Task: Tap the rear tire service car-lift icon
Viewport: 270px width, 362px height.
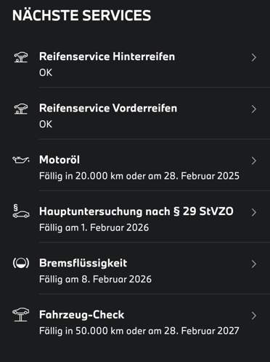Action: coord(21,57)
